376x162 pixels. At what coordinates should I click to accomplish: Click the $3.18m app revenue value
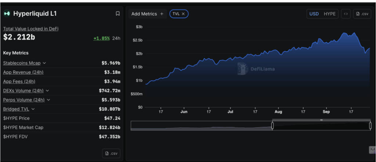pyautogui.click(x=112, y=72)
